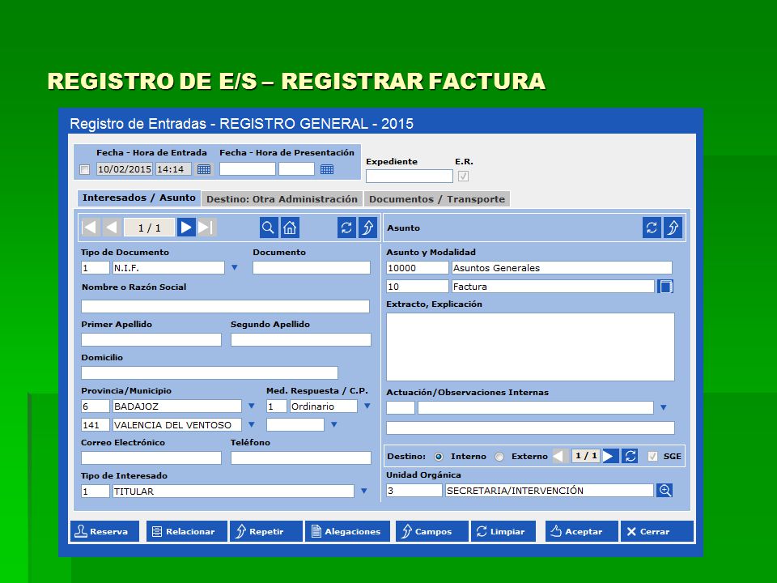
Task: Click the Segundo Apellido field
Action: (x=301, y=339)
